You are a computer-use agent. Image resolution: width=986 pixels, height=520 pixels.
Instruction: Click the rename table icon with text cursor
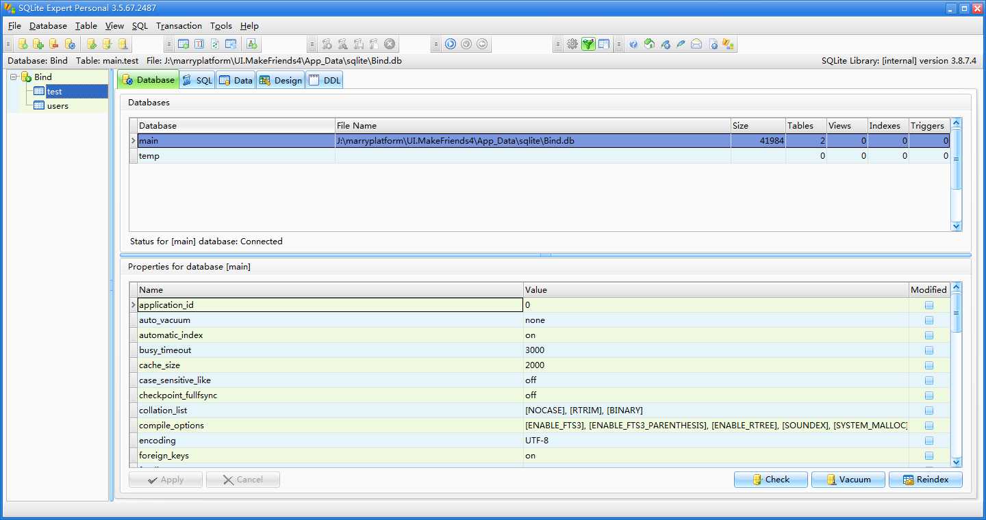(199, 44)
